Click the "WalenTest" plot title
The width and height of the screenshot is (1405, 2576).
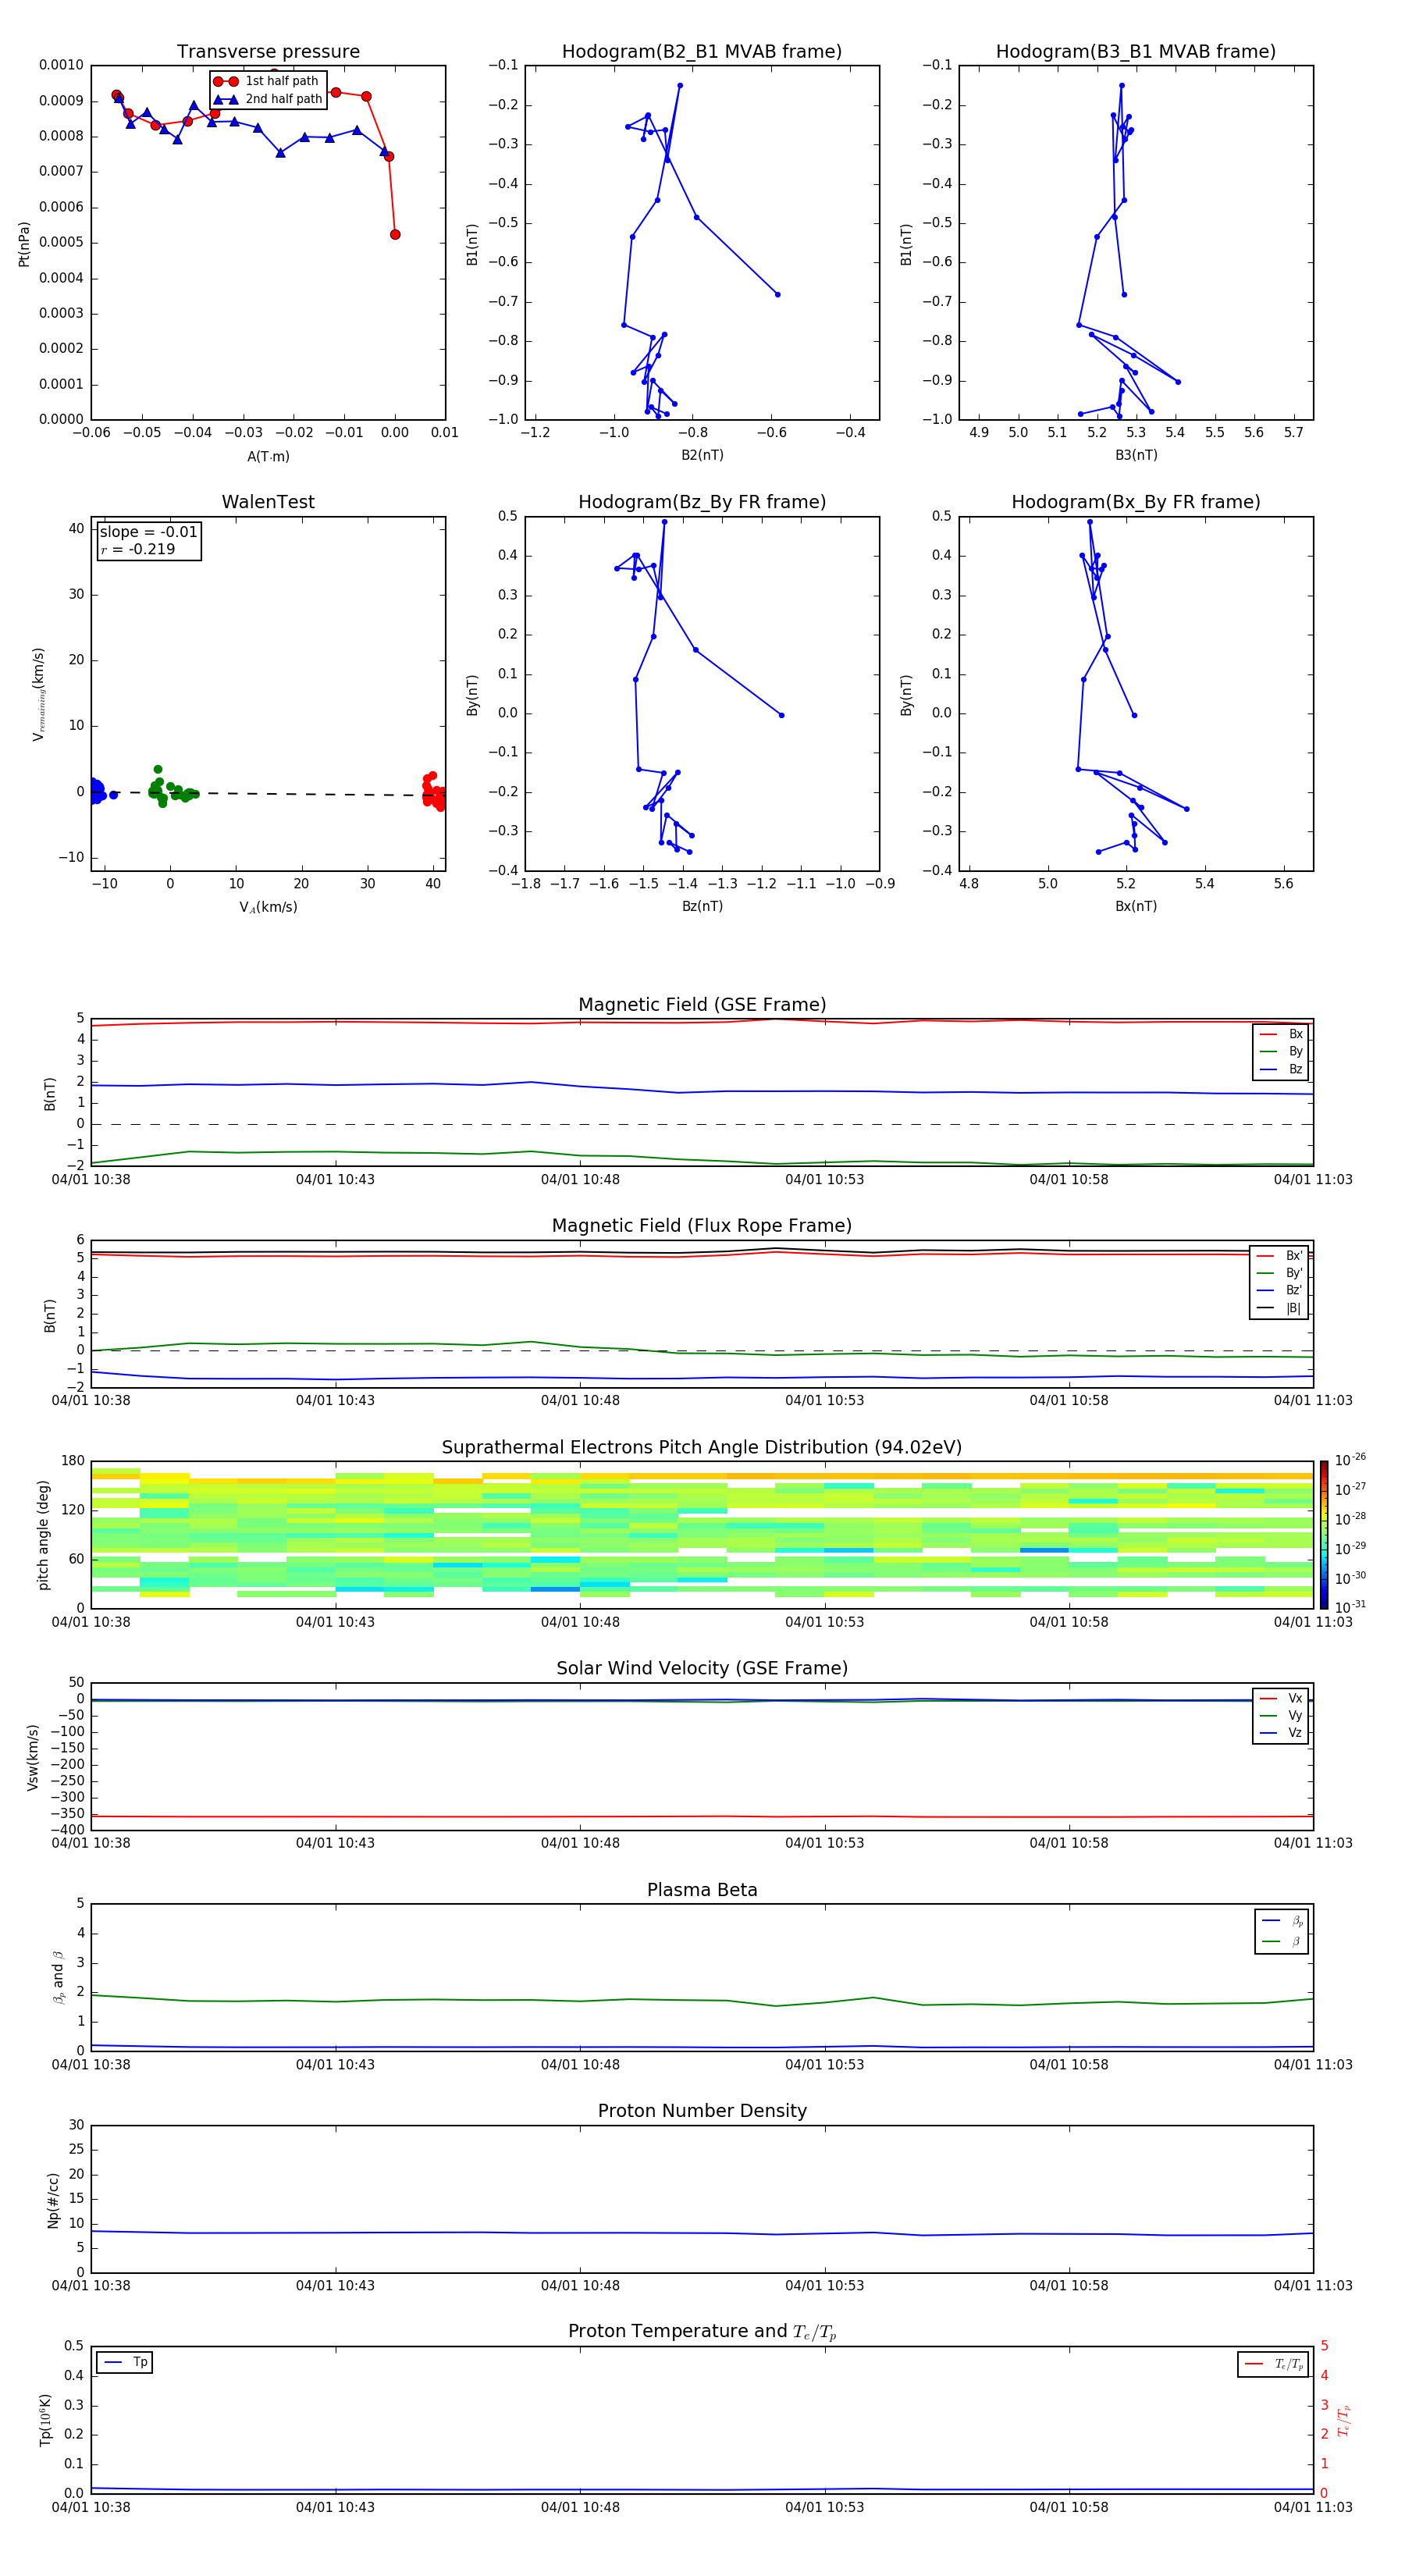(268, 502)
